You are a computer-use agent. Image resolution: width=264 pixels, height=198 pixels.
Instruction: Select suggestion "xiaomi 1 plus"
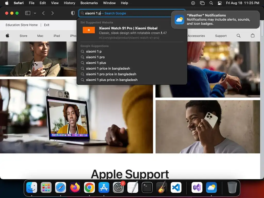point(132,63)
